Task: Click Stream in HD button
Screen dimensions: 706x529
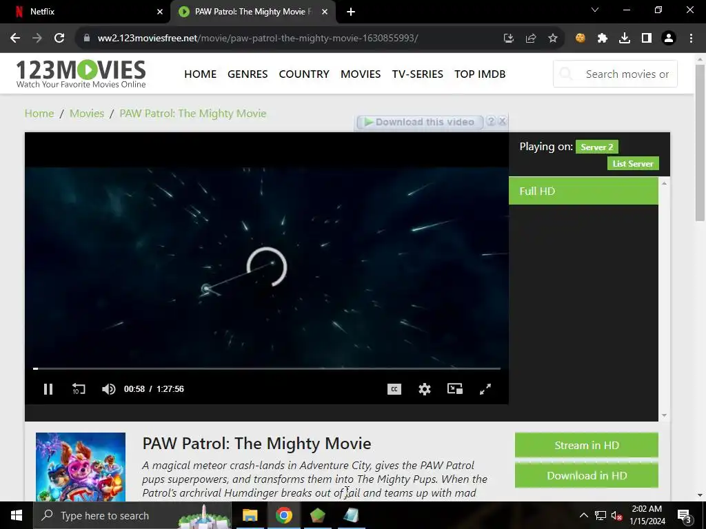Action: click(587, 446)
